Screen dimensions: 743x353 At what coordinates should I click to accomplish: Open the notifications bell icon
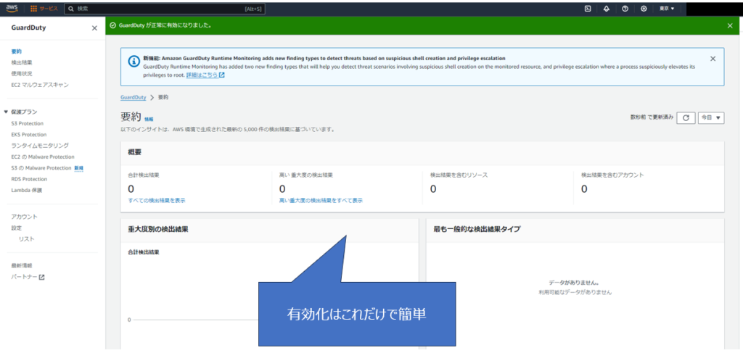[607, 9]
